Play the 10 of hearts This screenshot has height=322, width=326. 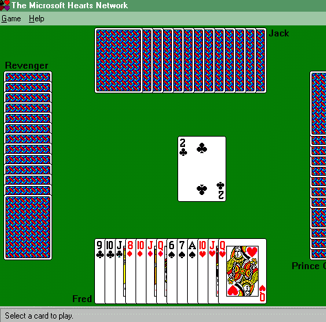203,271
